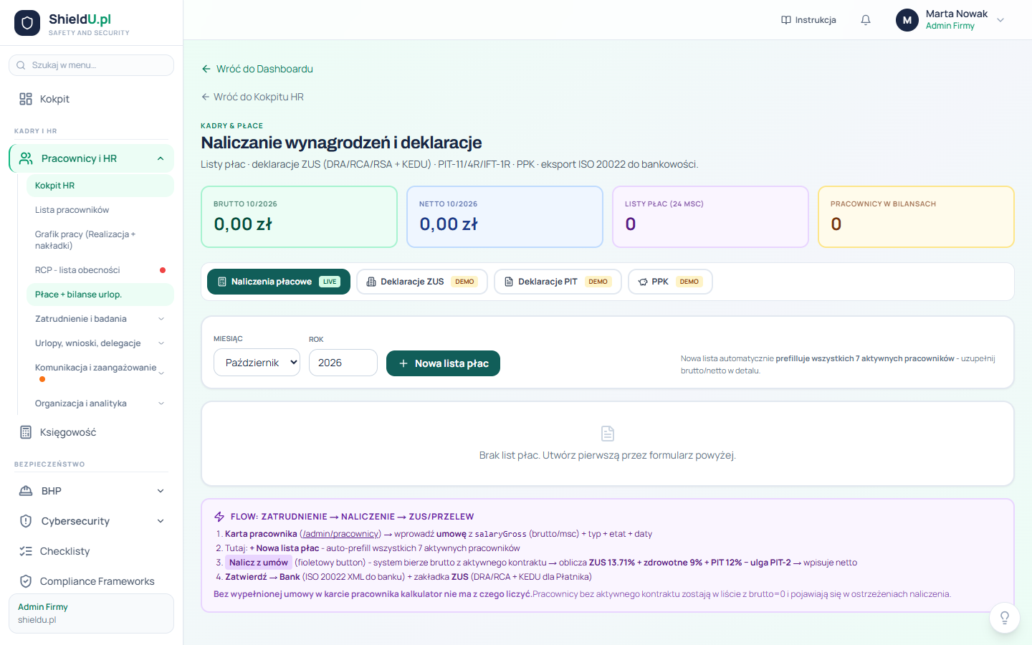Click the Pracownicy i HR people icon
Viewport: 1032px width, 645px height.
click(x=26, y=158)
